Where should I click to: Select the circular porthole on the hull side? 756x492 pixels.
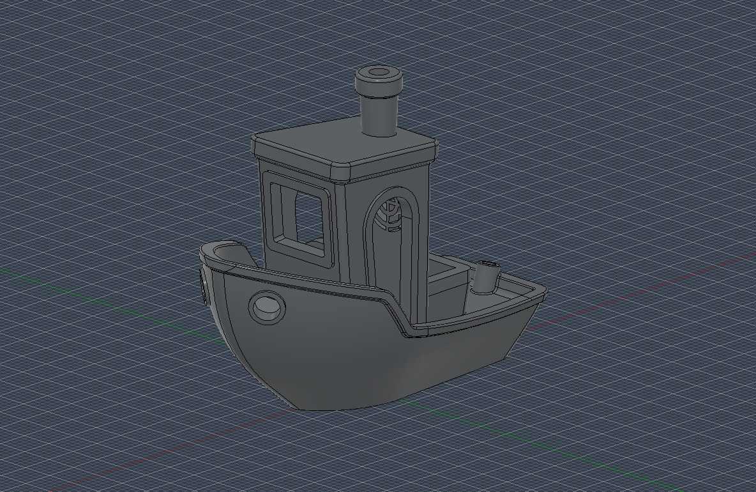tap(267, 307)
